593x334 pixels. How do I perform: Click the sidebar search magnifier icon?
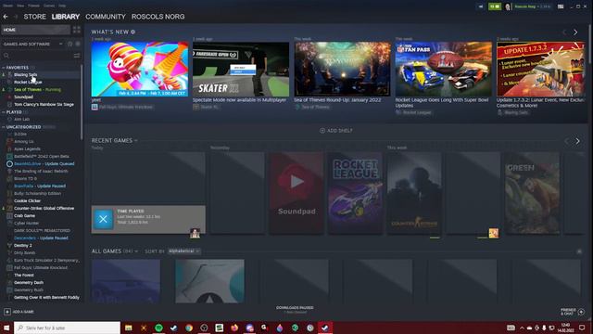click(x=6, y=56)
